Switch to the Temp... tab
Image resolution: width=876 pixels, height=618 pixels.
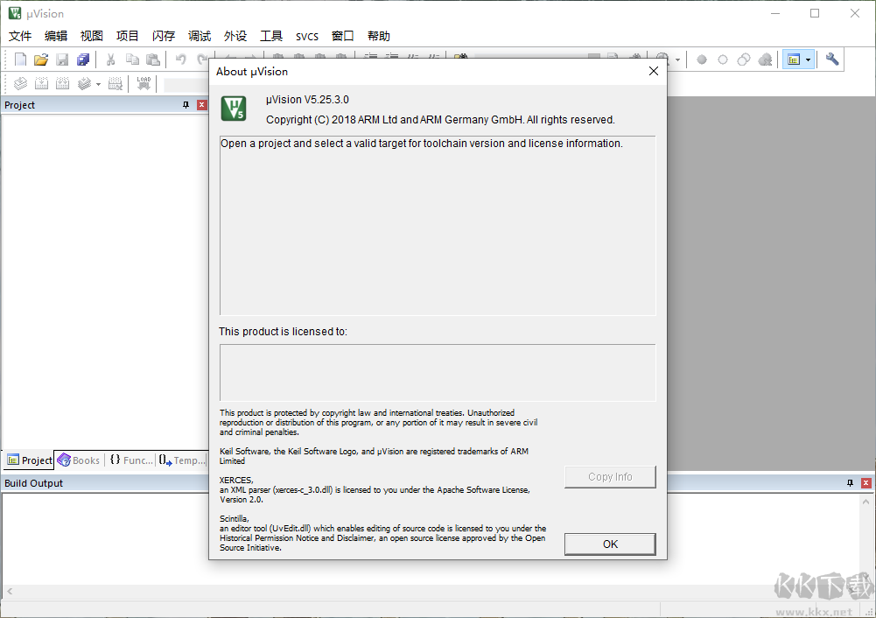pos(181,460)
